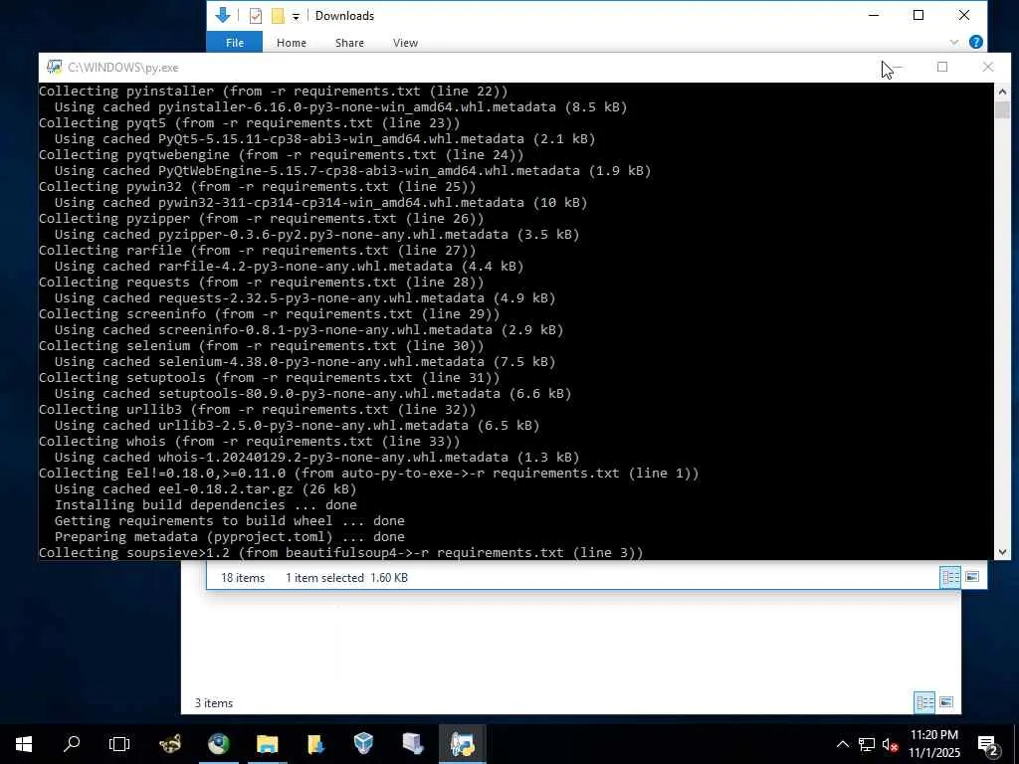Open the Action Center notifications icon
This screenshot has height=764, width=1019.
click(x=988, y=744)
